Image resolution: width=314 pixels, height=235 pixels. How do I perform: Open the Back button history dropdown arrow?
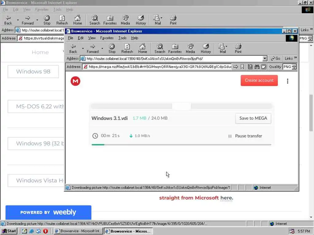point(83,48)
